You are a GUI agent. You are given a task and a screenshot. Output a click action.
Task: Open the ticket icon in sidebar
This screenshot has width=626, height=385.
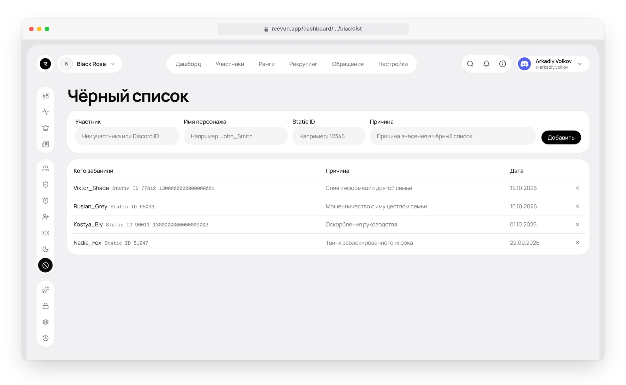pos(45,233)
